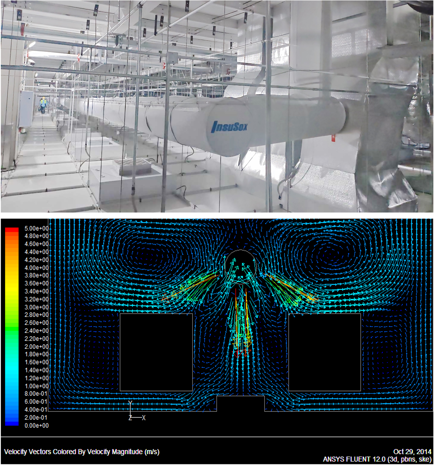Click the bottom center floor notch
Image resolution: width=434 pixels, height=465 pixels.
tap(241, 403)
